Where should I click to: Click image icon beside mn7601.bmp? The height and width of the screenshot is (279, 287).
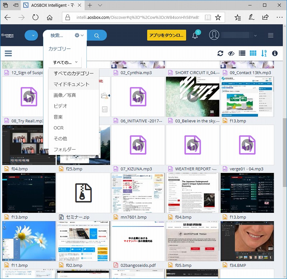pyautogui.click(x=116, y=217)
